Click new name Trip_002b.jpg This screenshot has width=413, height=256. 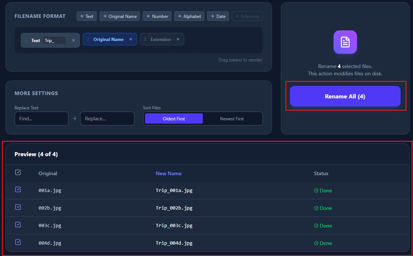coord(174,208)
